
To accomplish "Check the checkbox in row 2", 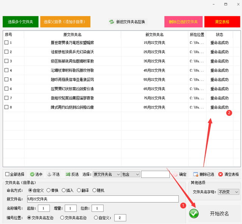I will point(6,52).
